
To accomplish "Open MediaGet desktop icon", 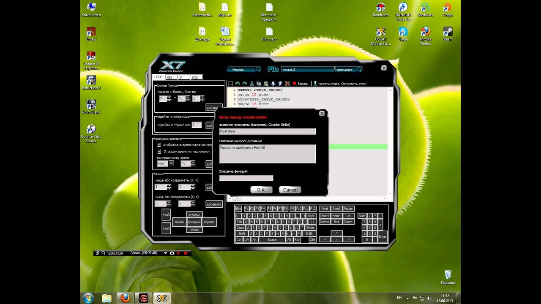I will pyautogui.click(x=425, y=10).
